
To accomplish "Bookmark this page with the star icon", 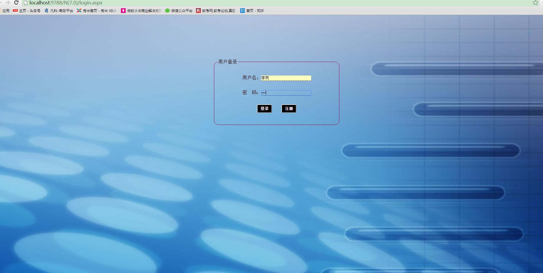I will pyautogui.click(x=535, y=3).
